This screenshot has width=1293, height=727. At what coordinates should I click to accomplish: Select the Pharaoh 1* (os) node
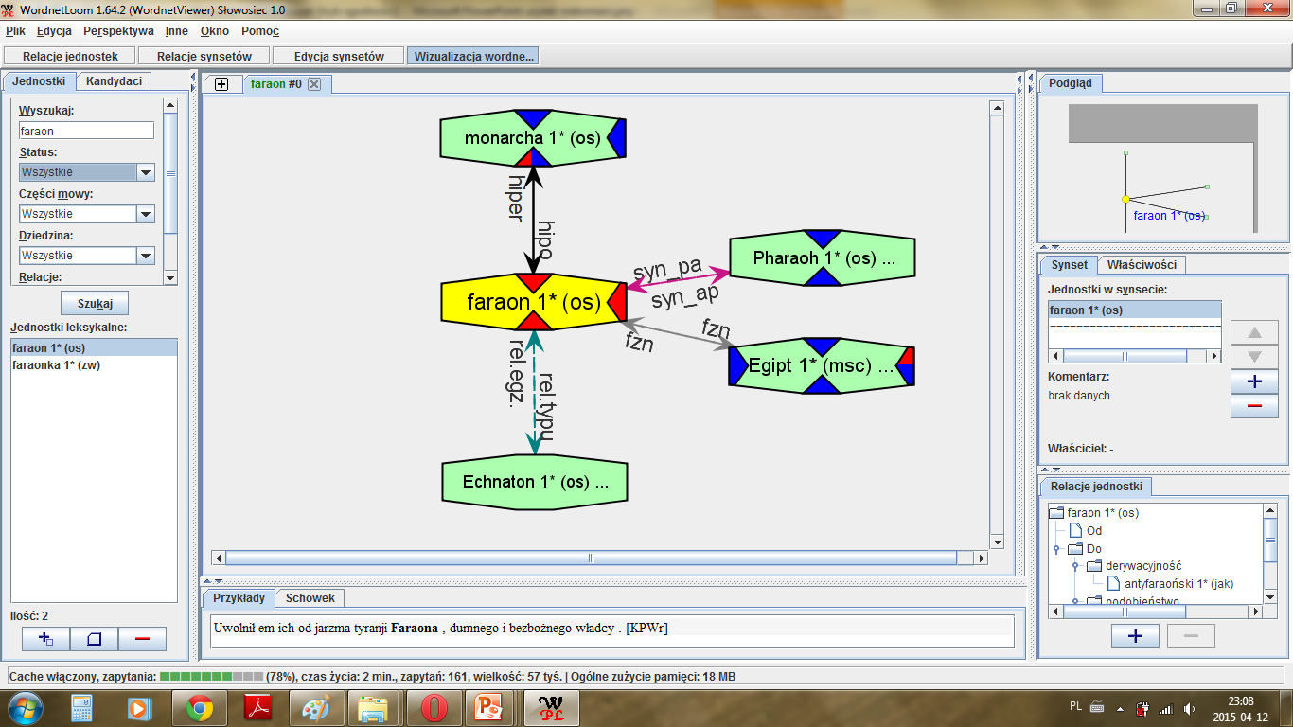822,257
